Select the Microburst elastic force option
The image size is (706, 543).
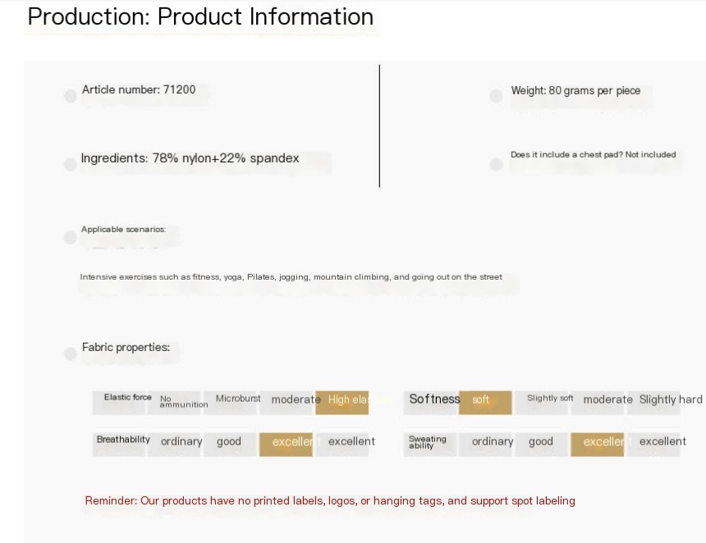pyautogui.click(x=237, y=399)
